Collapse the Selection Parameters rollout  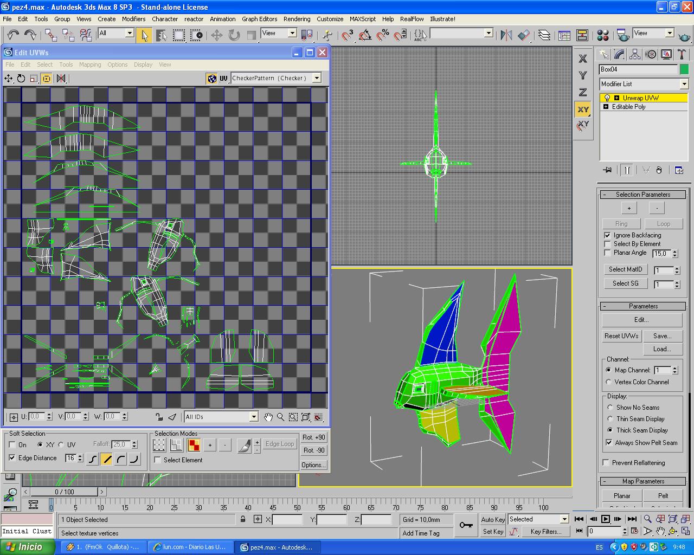pos(643,195)
